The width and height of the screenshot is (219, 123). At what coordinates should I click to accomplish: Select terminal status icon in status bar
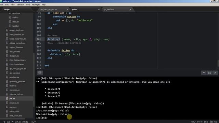8,122
